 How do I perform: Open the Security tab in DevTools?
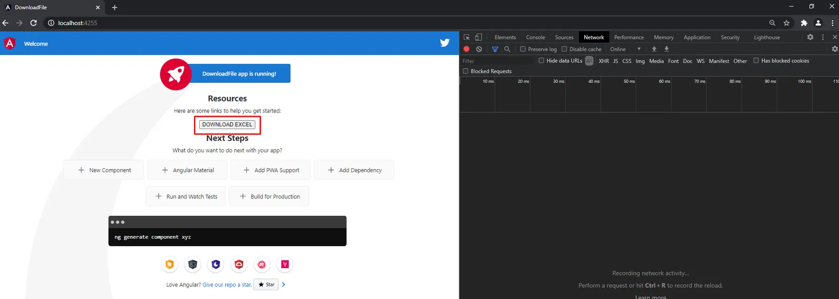(730, 37)
